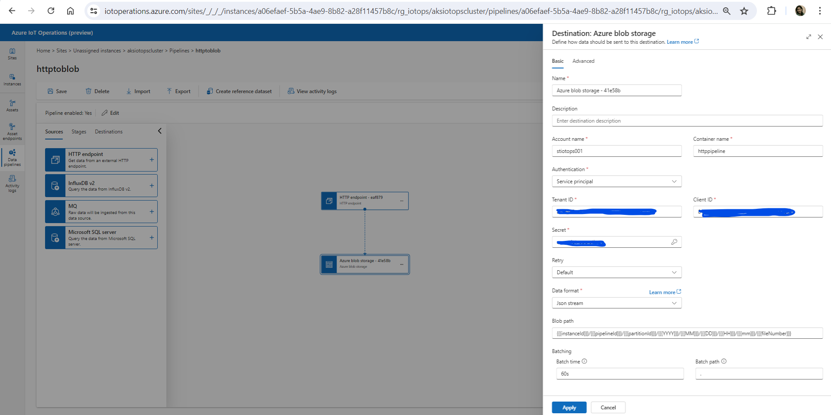
Task: Open the browser profile avatar
Action: tap(800, 11)
